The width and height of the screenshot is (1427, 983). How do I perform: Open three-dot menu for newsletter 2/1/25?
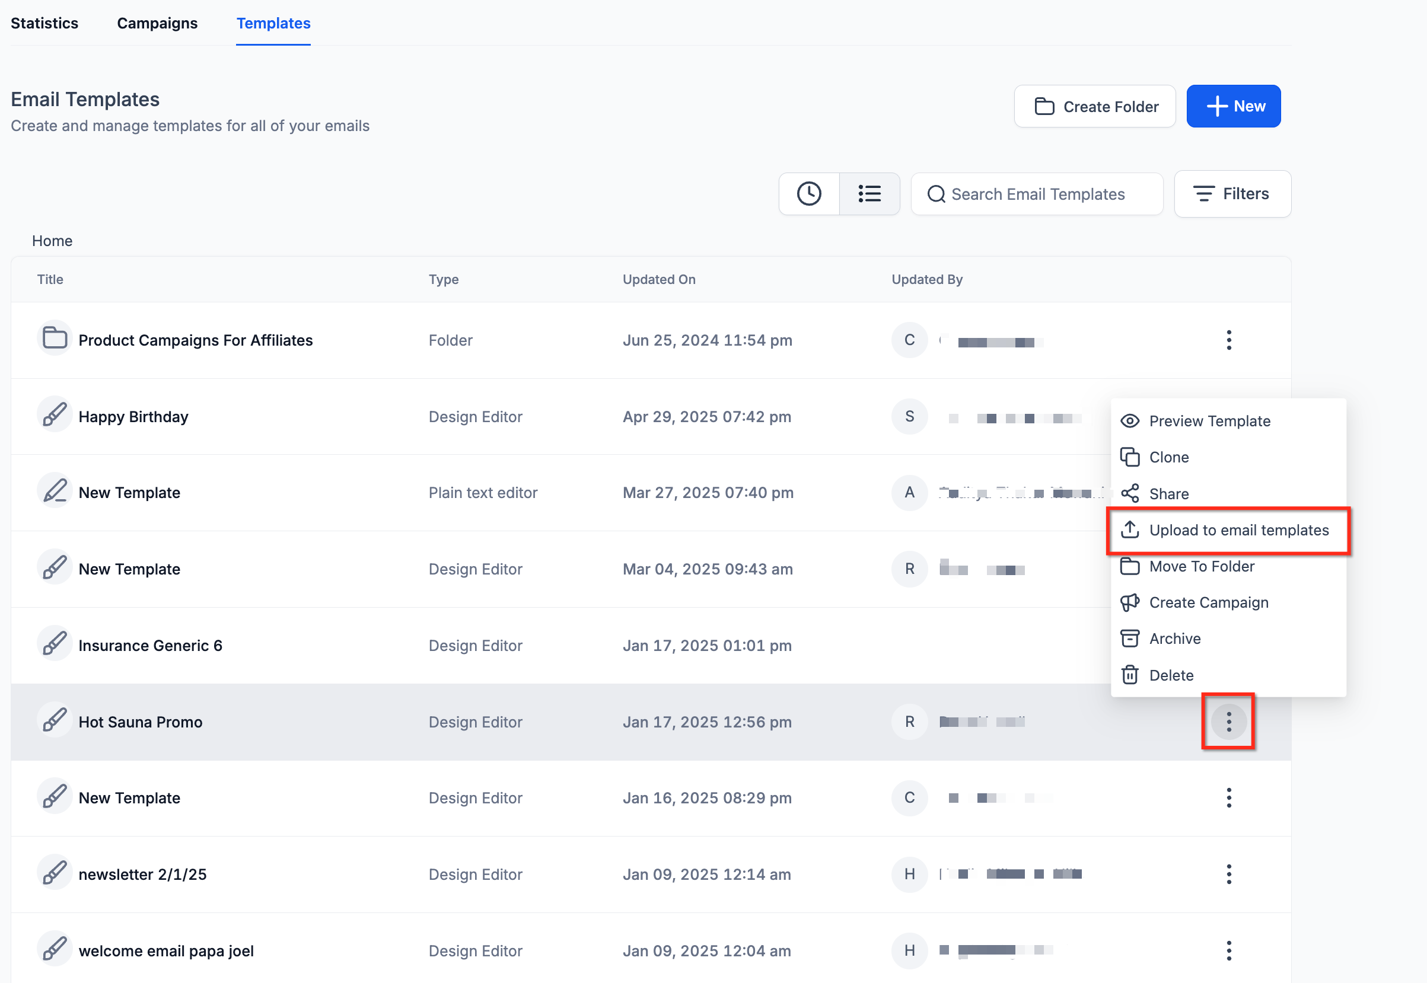(x=1228, y=873)
